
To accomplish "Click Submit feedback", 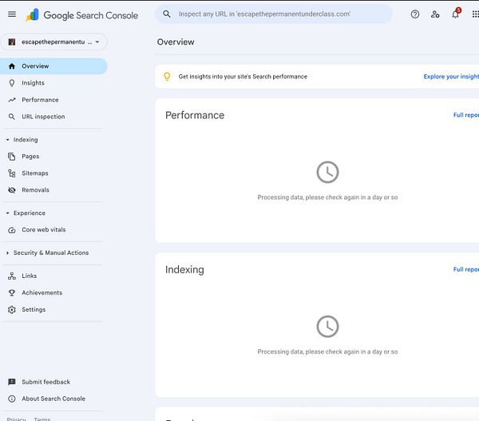I will pyautogui.click(x=46, y=382).
